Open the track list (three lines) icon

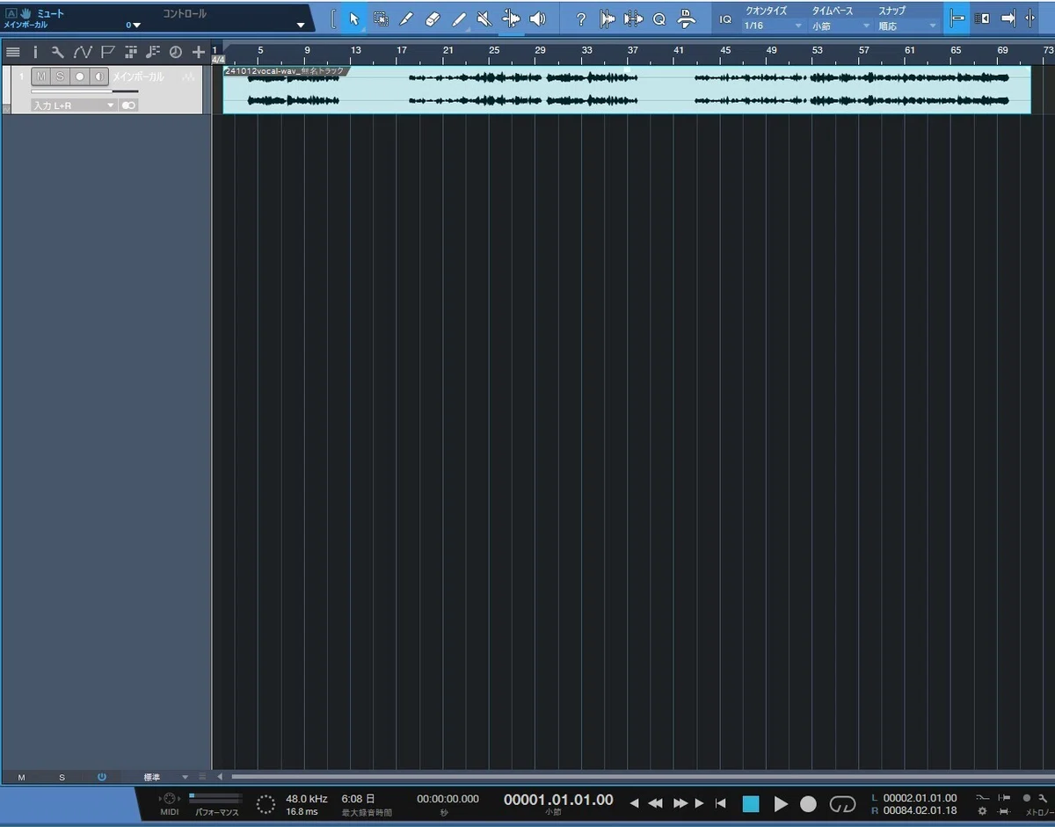(13, 52)
